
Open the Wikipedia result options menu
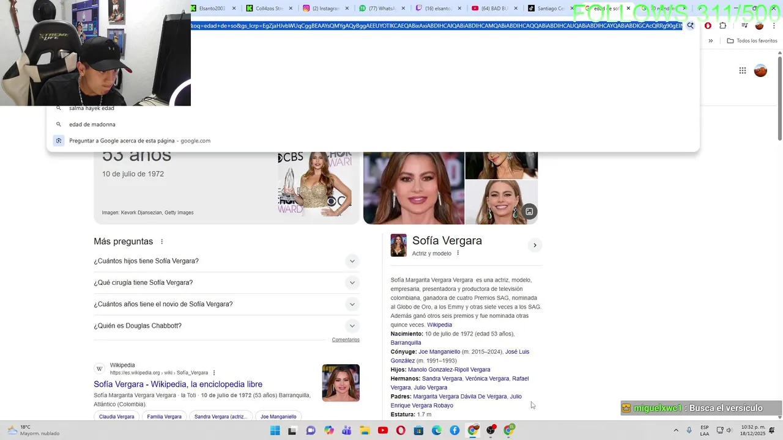214,373
